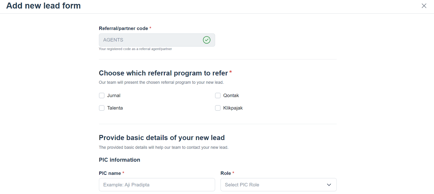Click the 'Your registered code' helper text
Image resolution: width=434 pixels, height=194 pixels.
point(135,49)
